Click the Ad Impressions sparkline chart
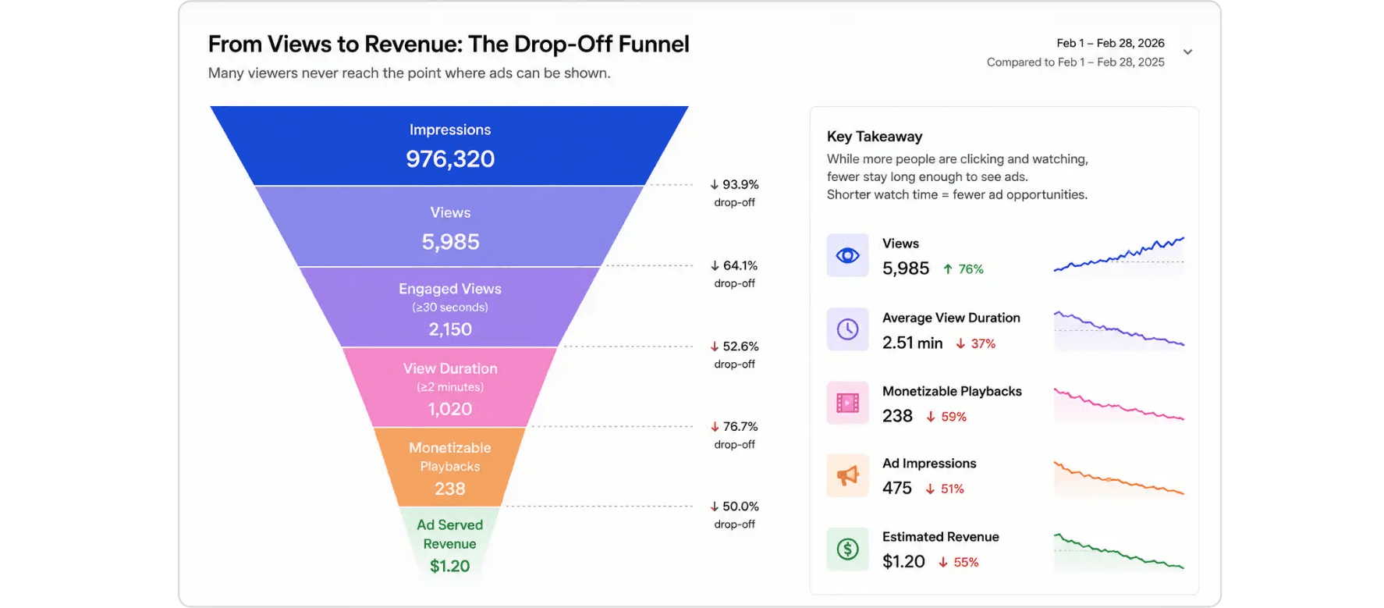 [1119, 477]
